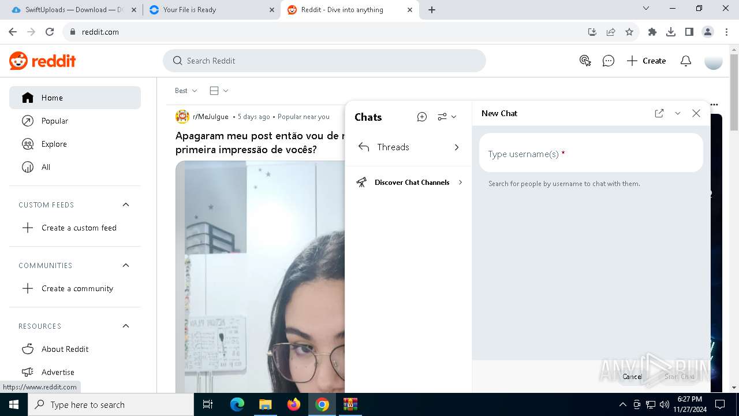Collapse the chat panel with the down chevron
Viewport: 739px width, 416px height.
click(678, 113)
